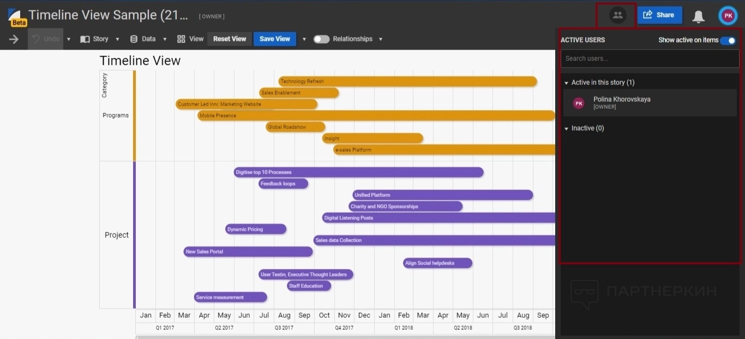Click the Undo button

[46, 39]
